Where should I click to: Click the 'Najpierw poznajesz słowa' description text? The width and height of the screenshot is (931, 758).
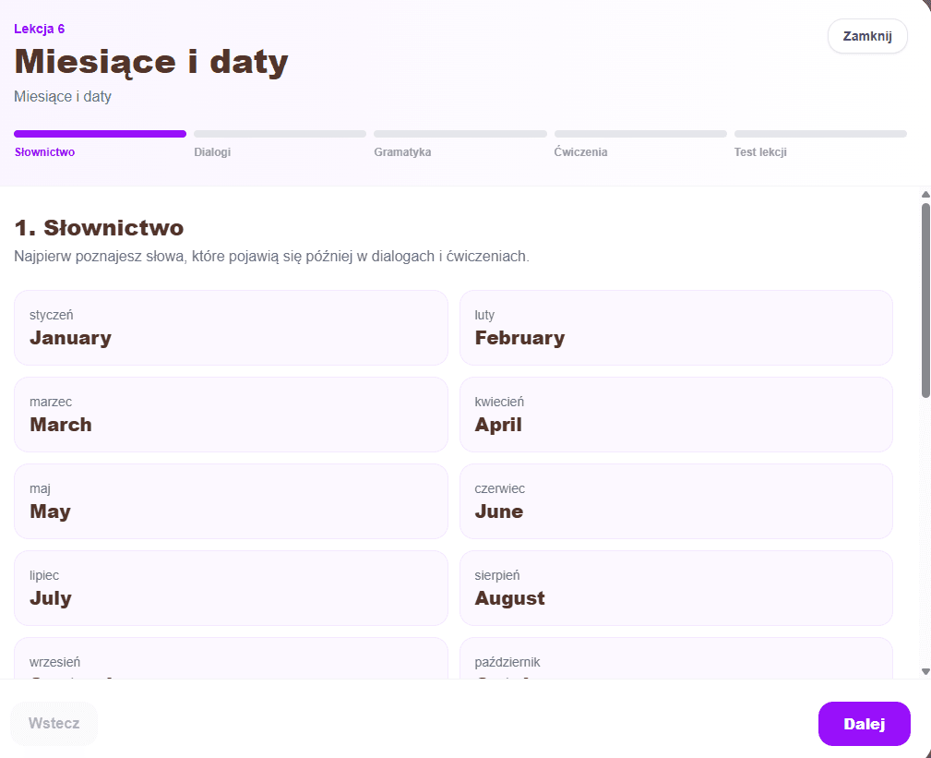click(x=271, y=256)
